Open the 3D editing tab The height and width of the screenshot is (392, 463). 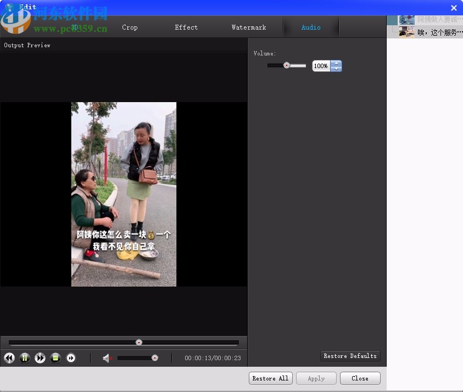(74, 27)
